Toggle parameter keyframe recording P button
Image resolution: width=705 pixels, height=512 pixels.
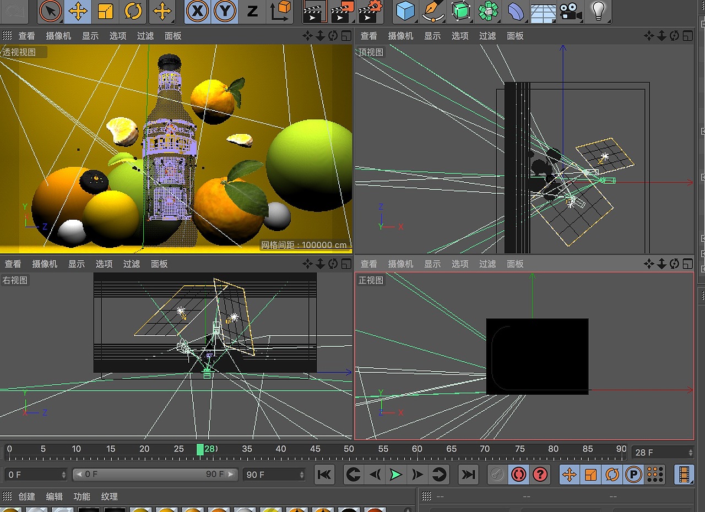tap(633, 474)
